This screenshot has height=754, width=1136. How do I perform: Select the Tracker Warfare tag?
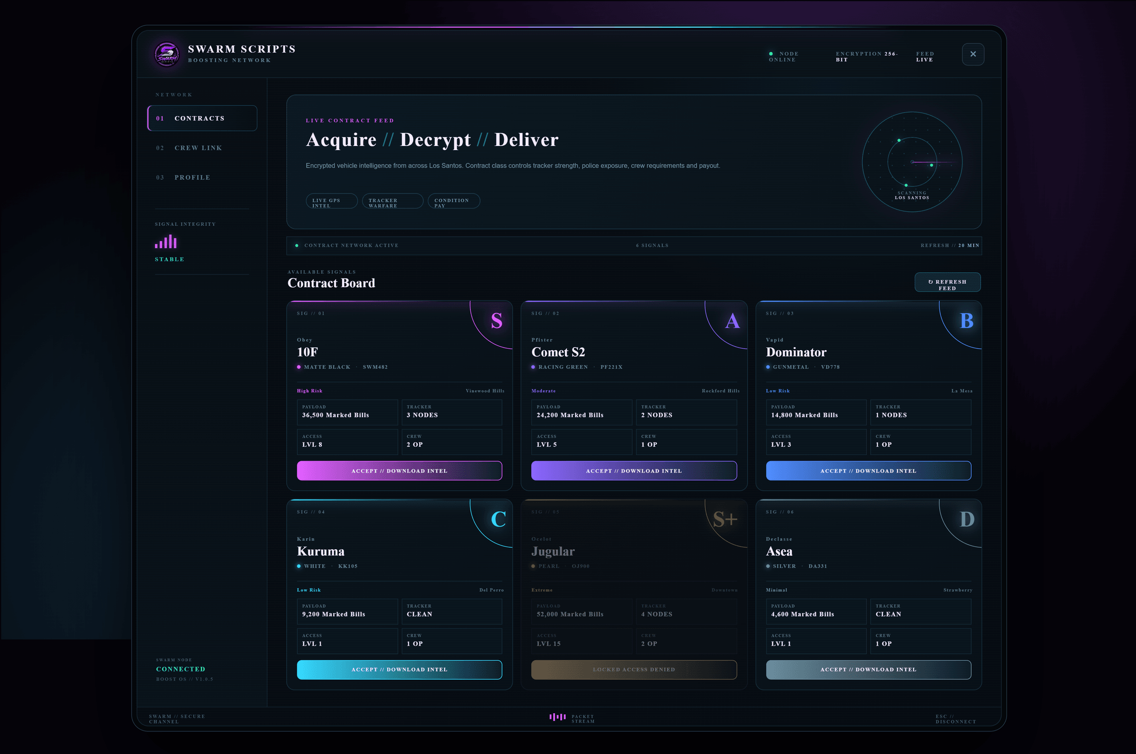pyautogui.click(x=392, y=201)
